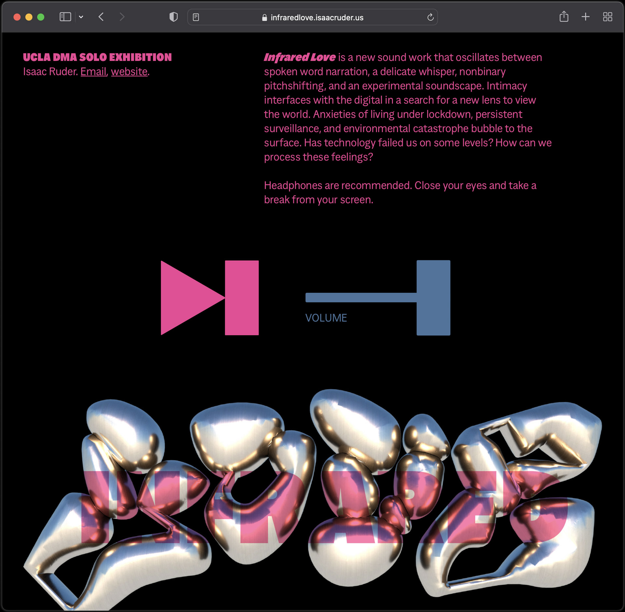625x612 pixels.
Task: Click the blue volume slider track
Action: coord(361,298)
